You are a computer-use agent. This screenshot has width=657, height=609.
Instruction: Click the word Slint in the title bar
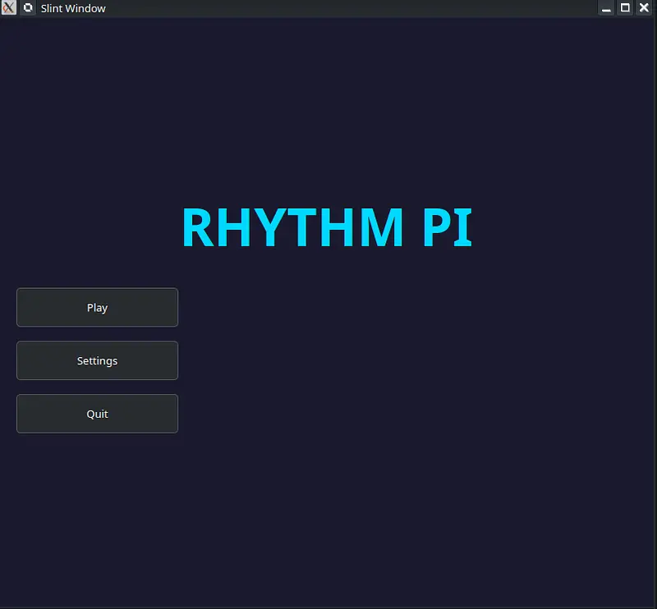point(53,8)
